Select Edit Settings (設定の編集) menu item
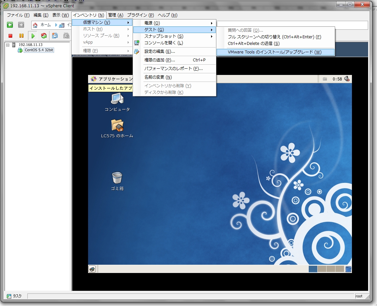This screenshot has height=306, width=377. click(x=174, y=51)
